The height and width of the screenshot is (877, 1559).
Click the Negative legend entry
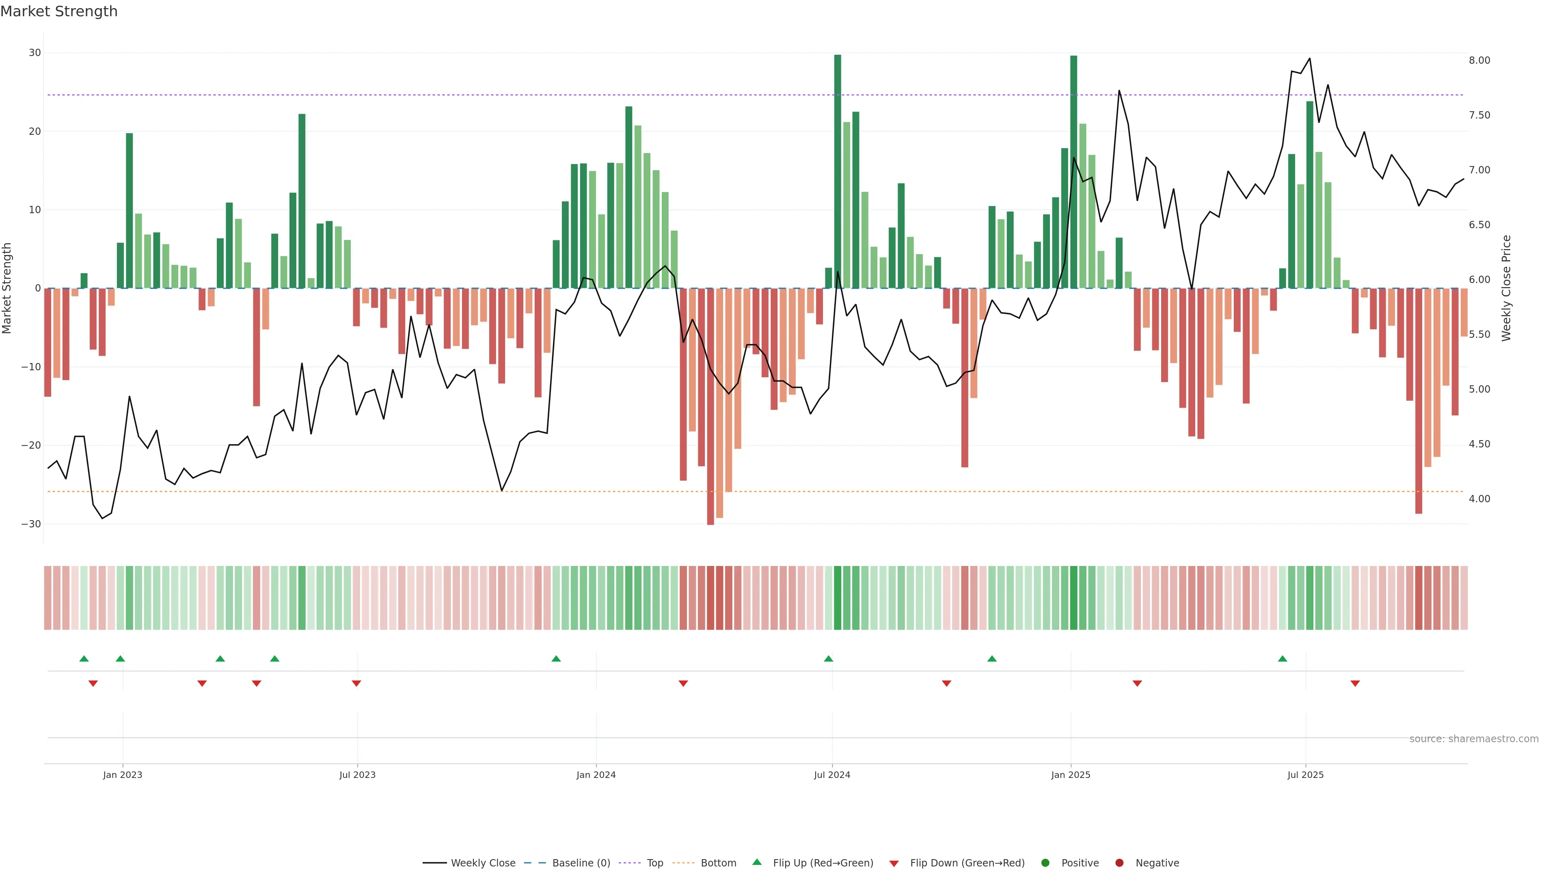pos(1157,863)
